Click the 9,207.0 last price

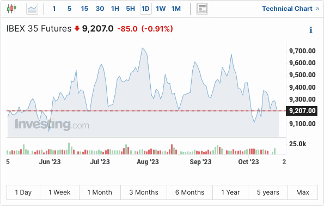[x=97, y=28]
